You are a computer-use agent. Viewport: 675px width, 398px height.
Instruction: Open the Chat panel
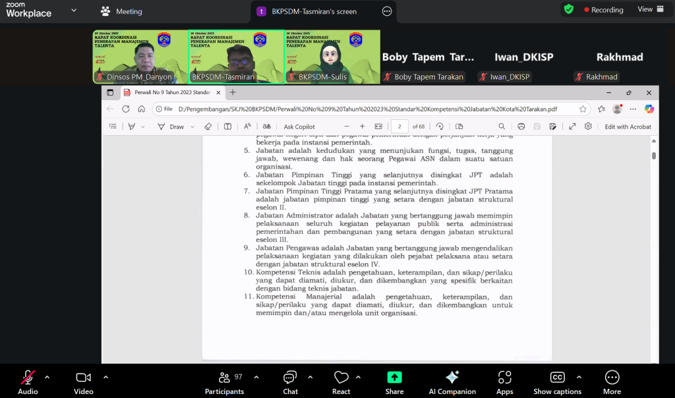290,382
